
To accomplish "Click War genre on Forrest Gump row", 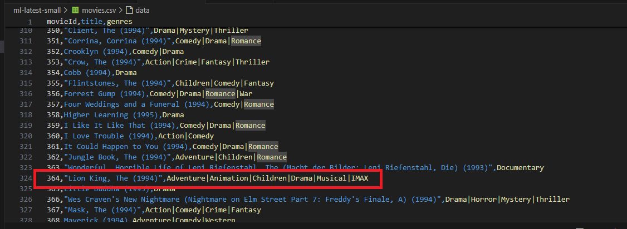I will (x=246, y=94).
